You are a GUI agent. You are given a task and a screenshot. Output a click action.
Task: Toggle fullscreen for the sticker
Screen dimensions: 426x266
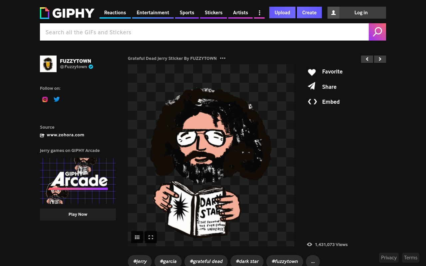151,237
